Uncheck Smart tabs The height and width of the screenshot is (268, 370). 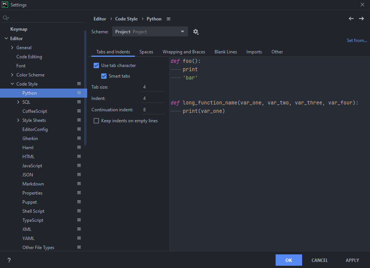(104, 76)
